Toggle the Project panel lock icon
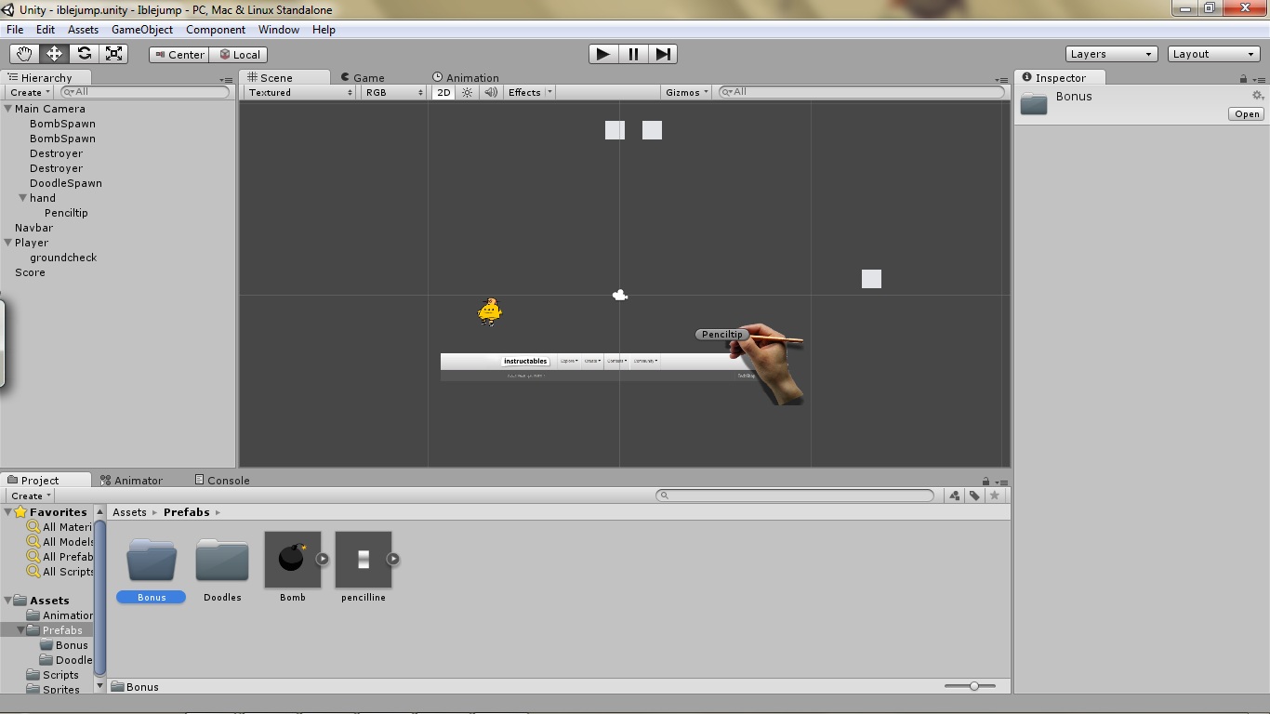Screen dimensions: 1270x714 [986, 482]
